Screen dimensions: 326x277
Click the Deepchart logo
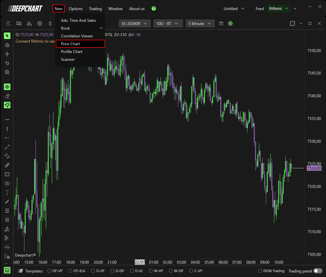click(25, 8)
